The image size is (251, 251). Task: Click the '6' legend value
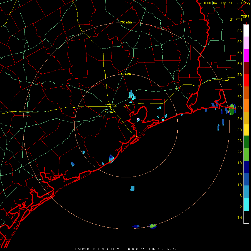(240, 196)
